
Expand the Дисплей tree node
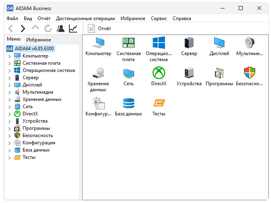point(10,85)
